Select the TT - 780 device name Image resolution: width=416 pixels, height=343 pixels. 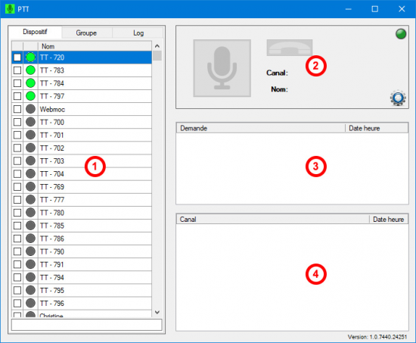tap(52, 213)
